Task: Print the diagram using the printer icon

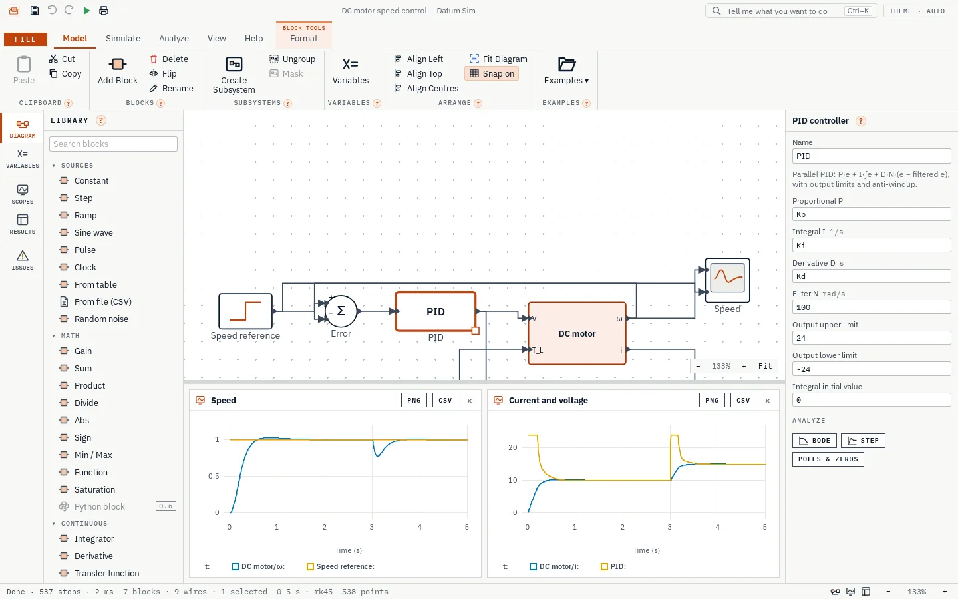Action: pyautogui.click(x=104, y=11)
